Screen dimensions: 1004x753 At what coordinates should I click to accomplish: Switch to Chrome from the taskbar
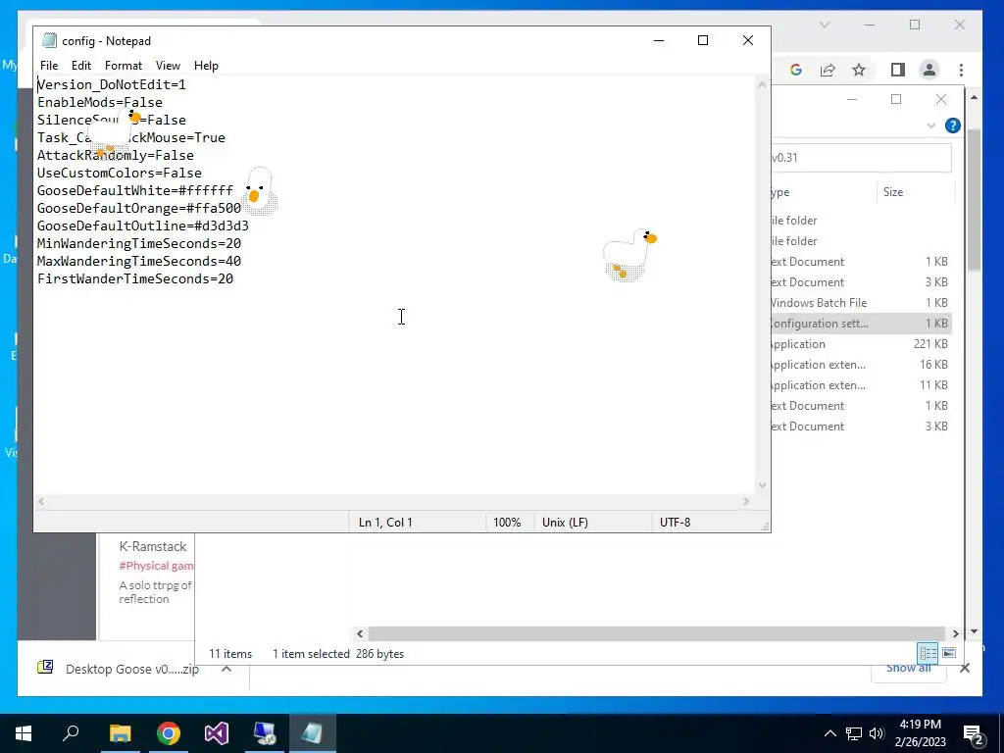coord(169,733)
